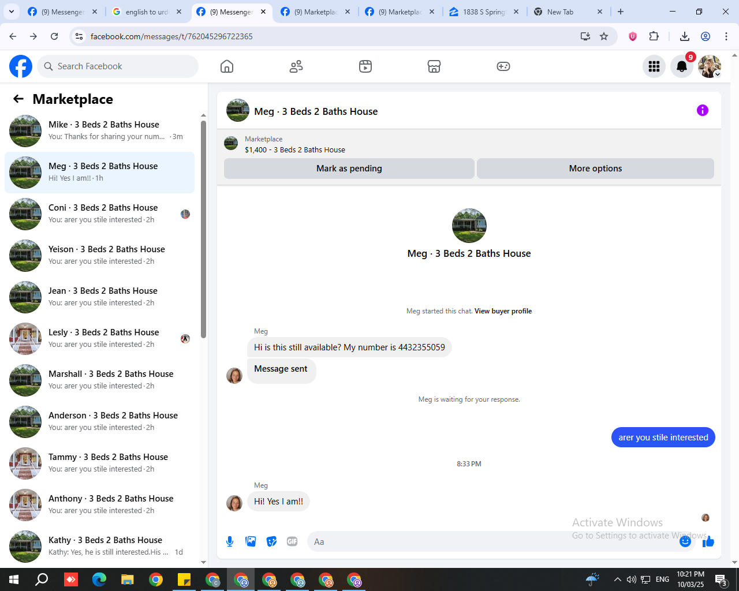The width and height of the screenshot is (739, 591).
Task: Open the Marketplace storefront icon
Action: [434, 66]
